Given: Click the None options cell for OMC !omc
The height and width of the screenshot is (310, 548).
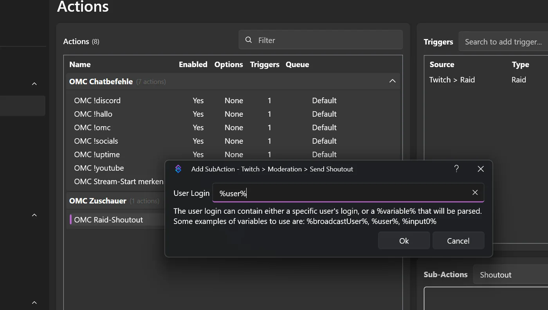Looking at the screenshot, I should (234, 127).
